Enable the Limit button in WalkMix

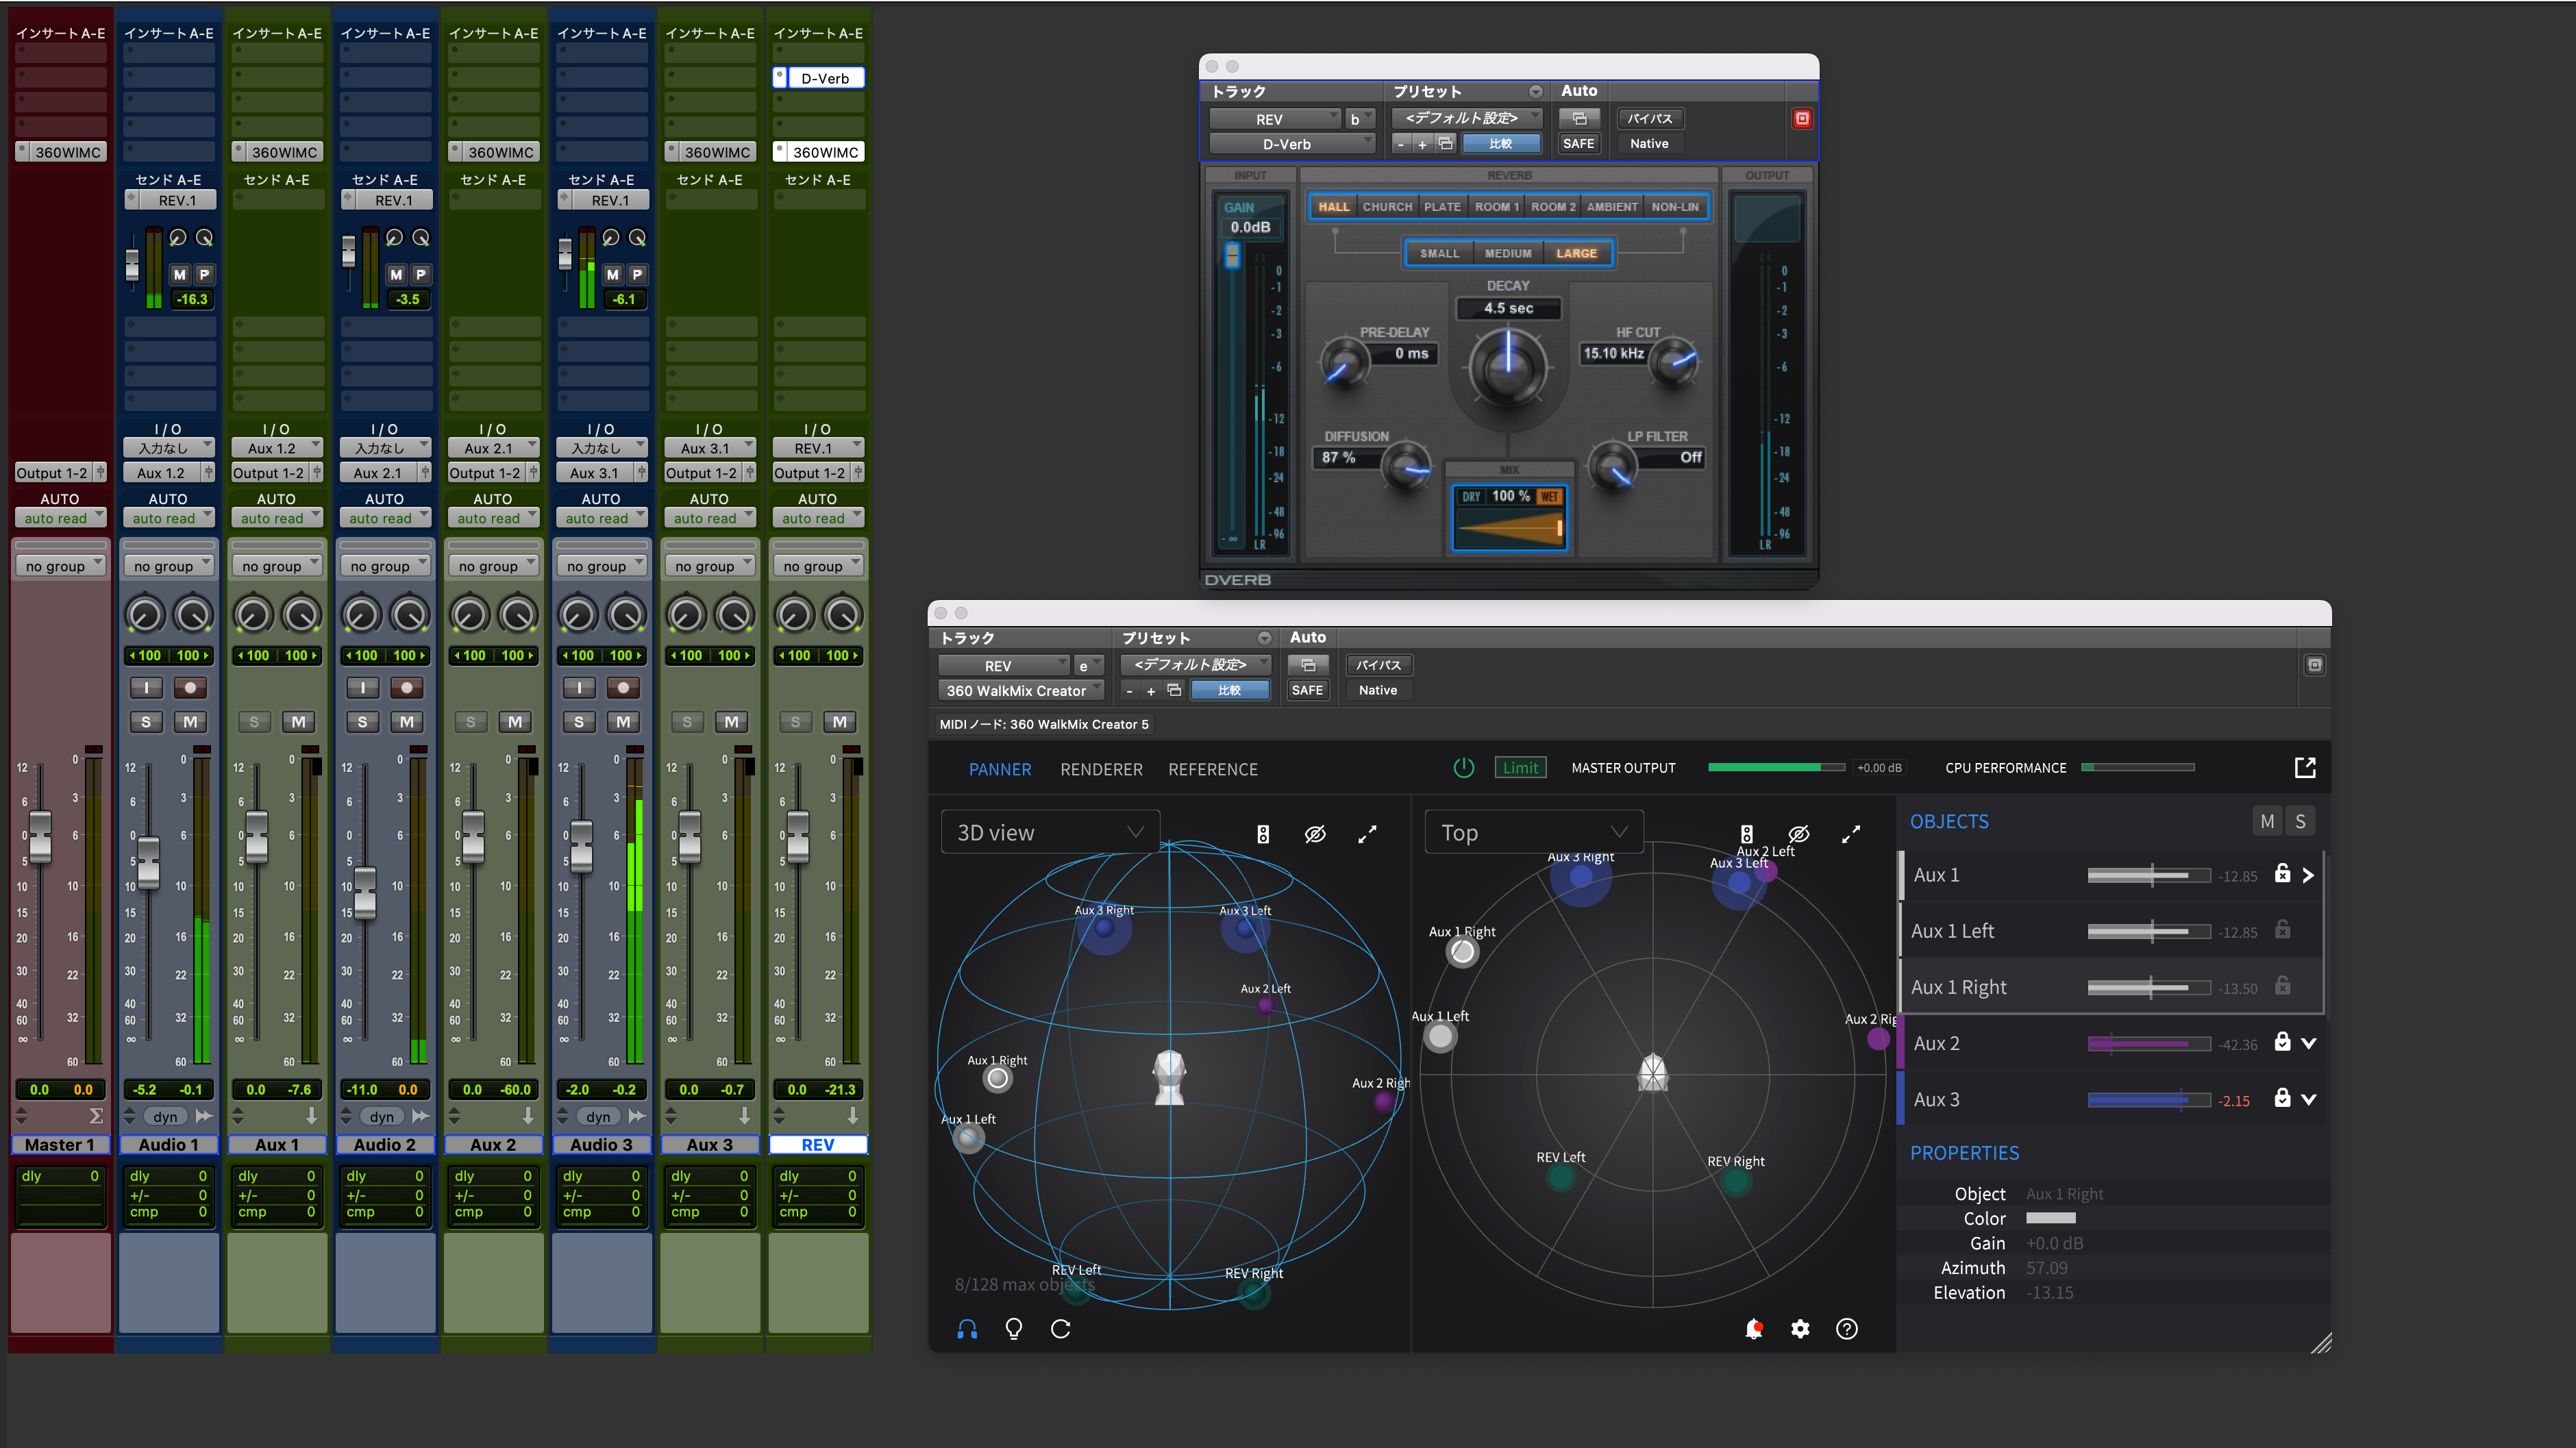coord(1520,768)
